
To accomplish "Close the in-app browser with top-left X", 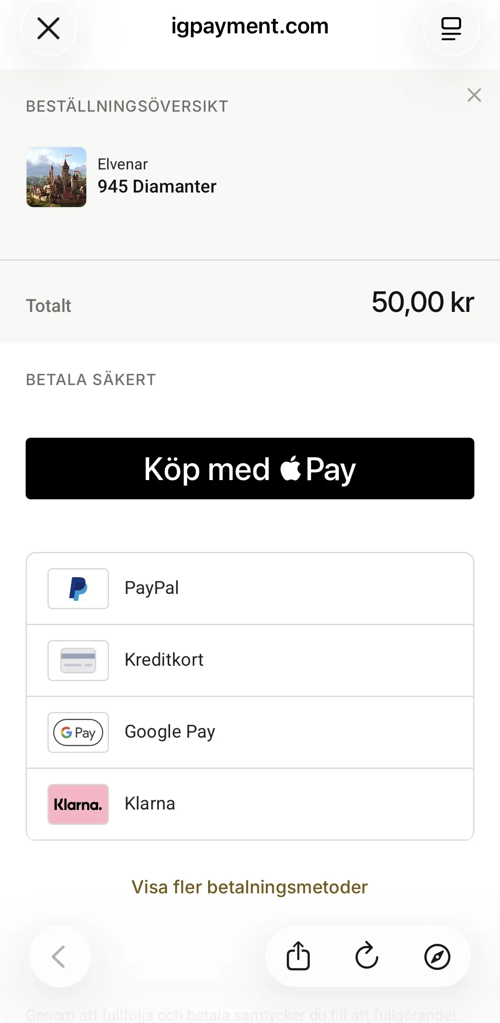I will click(x=49, y=29).
